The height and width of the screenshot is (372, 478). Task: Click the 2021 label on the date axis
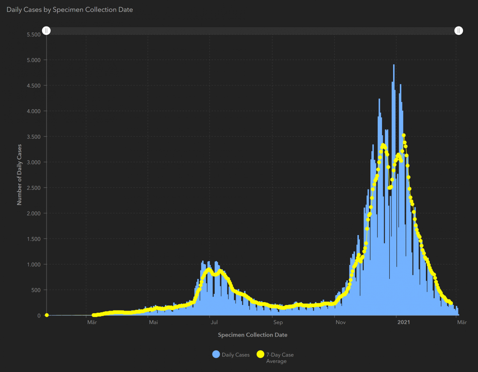click(403, 323)
